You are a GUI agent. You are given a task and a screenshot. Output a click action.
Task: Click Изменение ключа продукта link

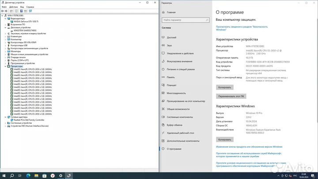point(249,146)
